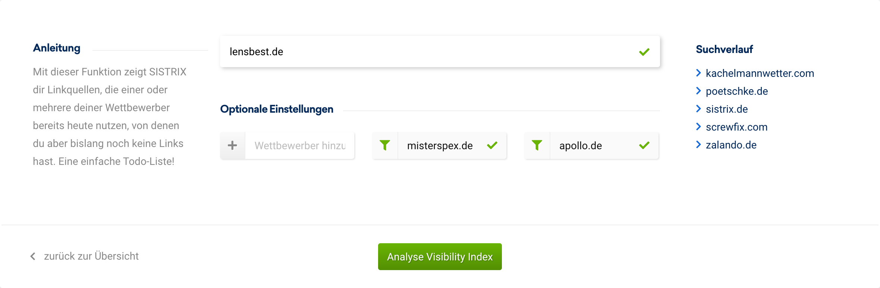Click the chevron next to sistrix.de
880x288 pixels.
pyautogui.click(x=698, y=109)
